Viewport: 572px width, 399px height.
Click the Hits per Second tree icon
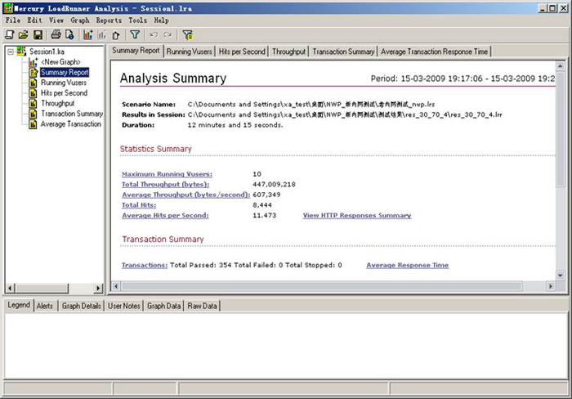click(33, 92)
